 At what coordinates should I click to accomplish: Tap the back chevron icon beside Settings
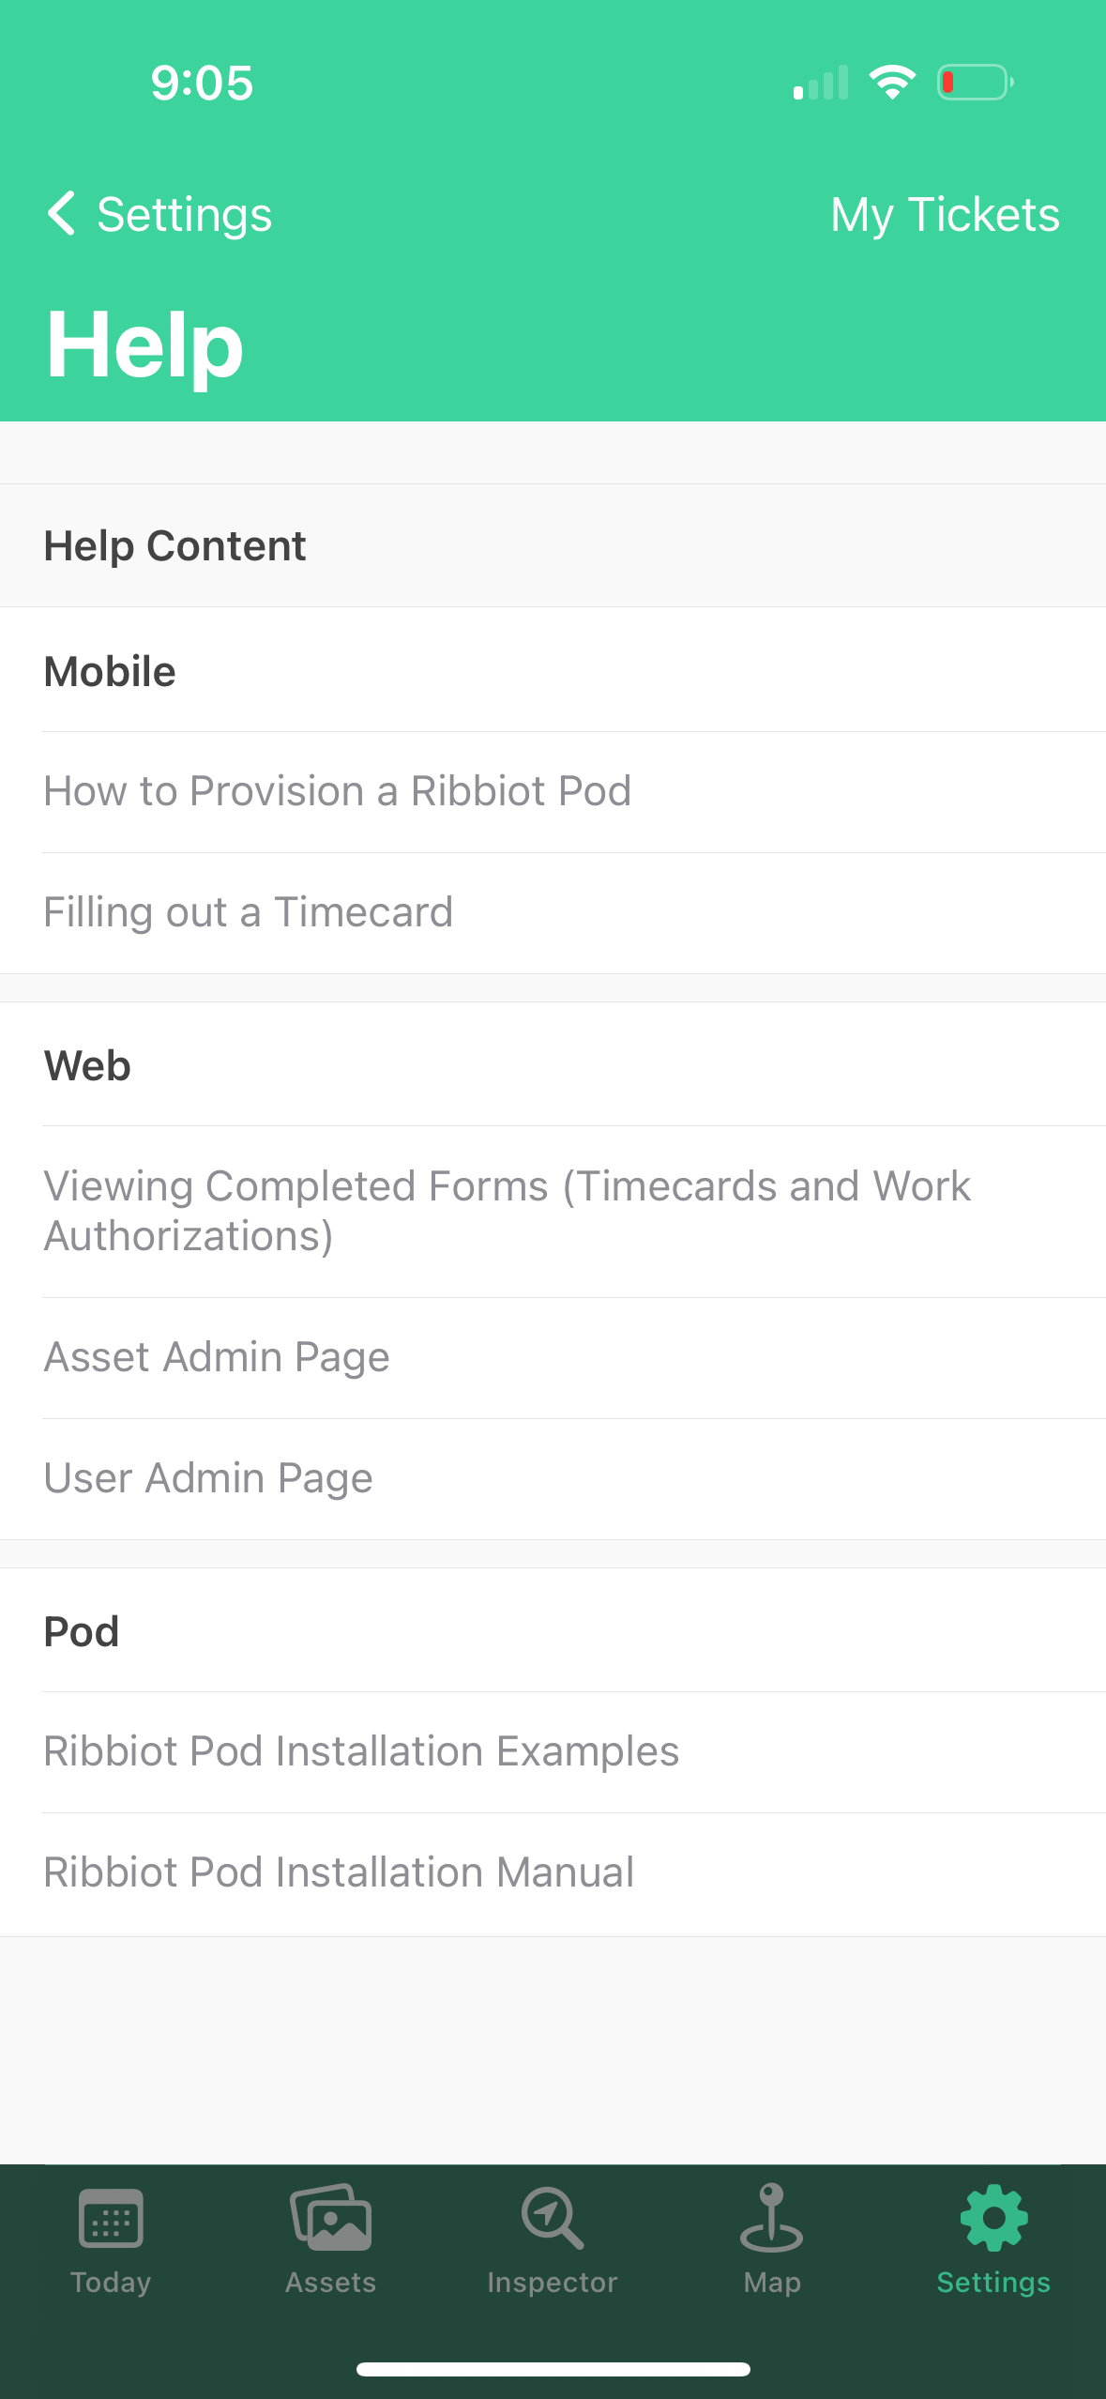[62, 213]
